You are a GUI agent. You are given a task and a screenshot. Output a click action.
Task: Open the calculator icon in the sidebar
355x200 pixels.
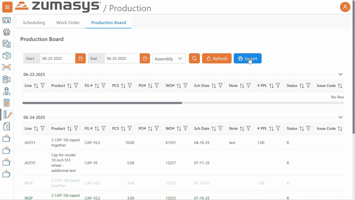tap(7, 102)
